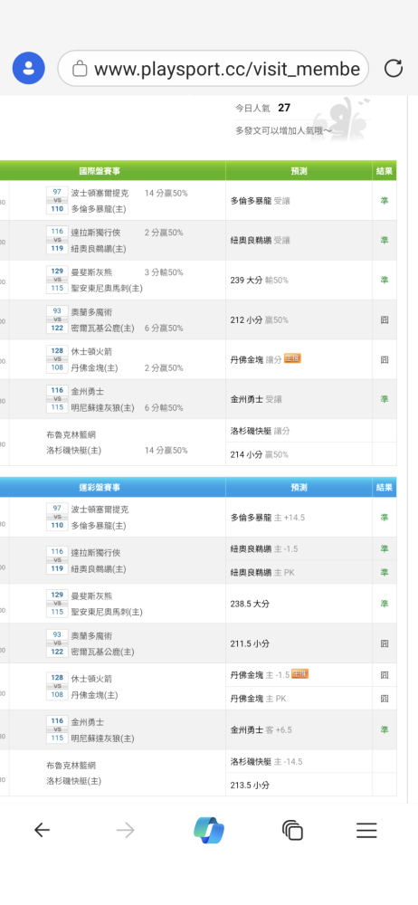
Task: Open the tabs overview icon
Action: 293,830
